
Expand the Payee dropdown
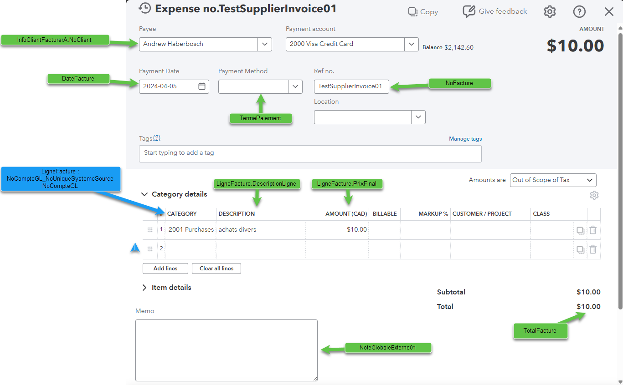point(265,44)
